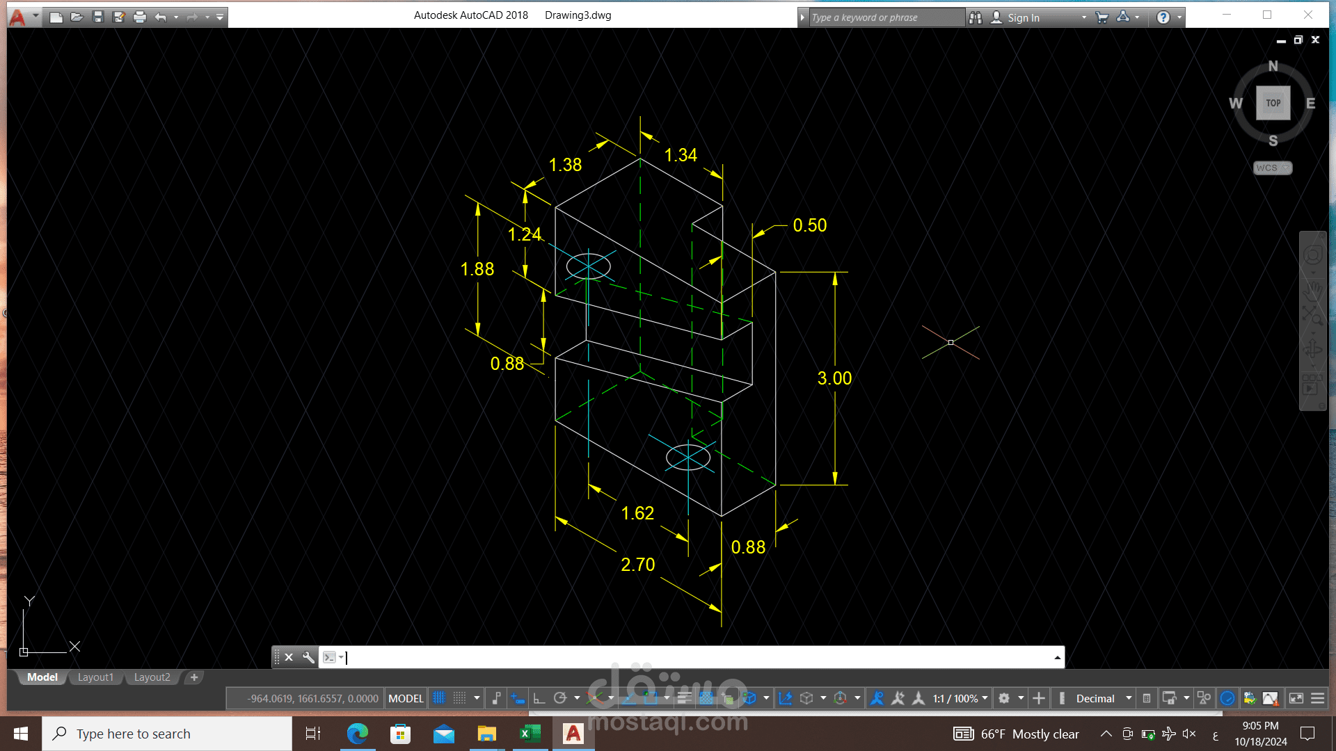Open Workspace Switching gear icon
Screen dimensions: 1336x751
click(x=1004, y=698)
